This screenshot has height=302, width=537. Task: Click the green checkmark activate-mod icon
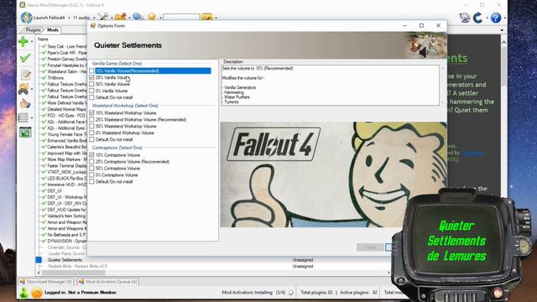click(x=25, y=58)
